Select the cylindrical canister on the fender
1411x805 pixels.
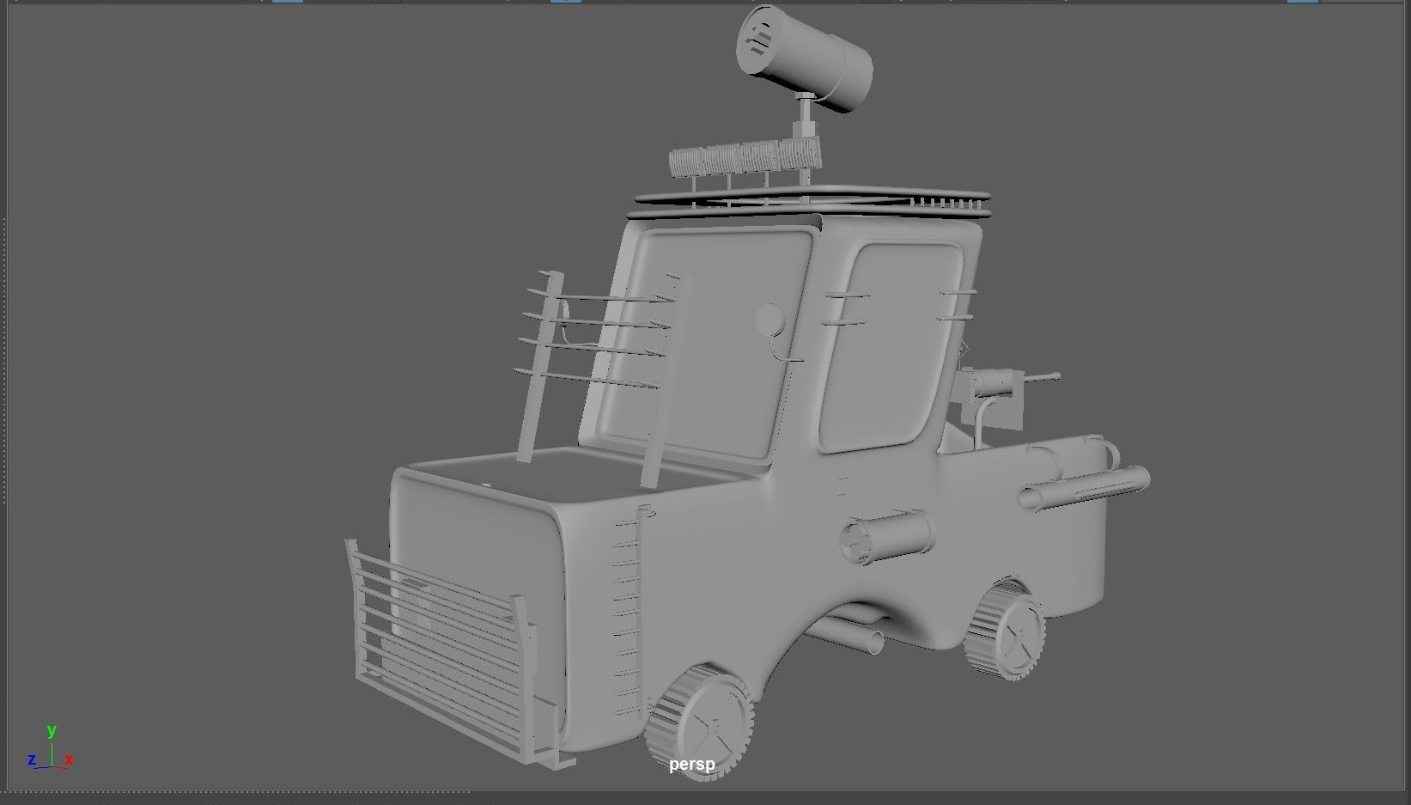click(x=885, y=537)
